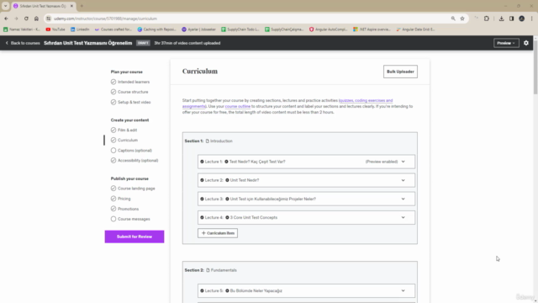Open the LinkedIn bookmark
The image size is (538, 303).
[80, 29]
